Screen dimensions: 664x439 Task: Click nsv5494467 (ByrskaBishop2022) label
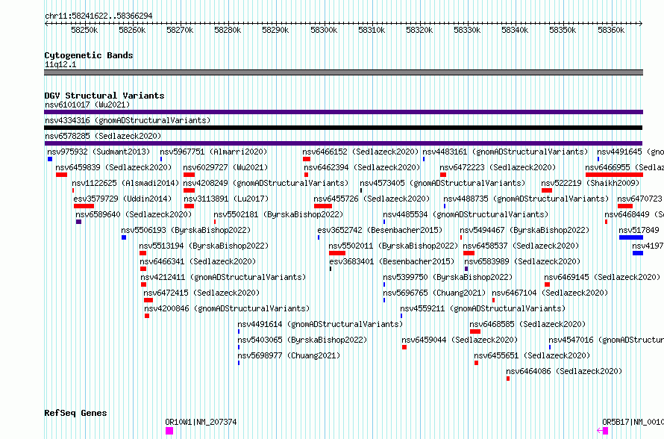click(x=524, y=230)
